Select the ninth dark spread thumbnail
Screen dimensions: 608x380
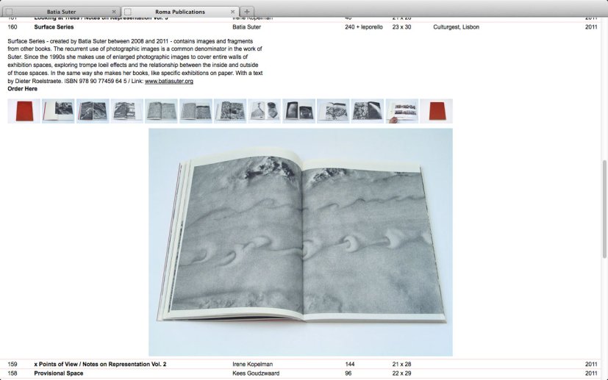(x=299, y=111)
